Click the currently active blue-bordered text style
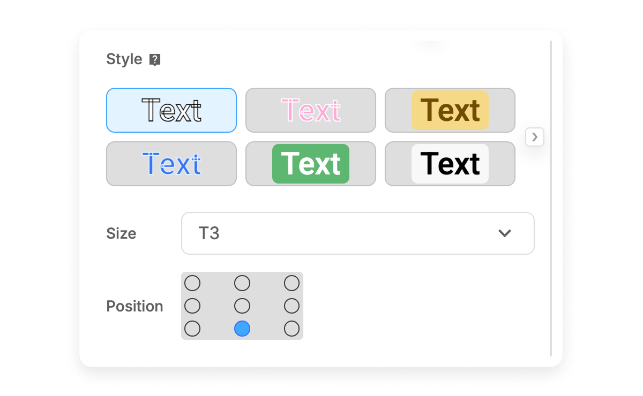Screen dimensions: 643x396 click(171, 110)
